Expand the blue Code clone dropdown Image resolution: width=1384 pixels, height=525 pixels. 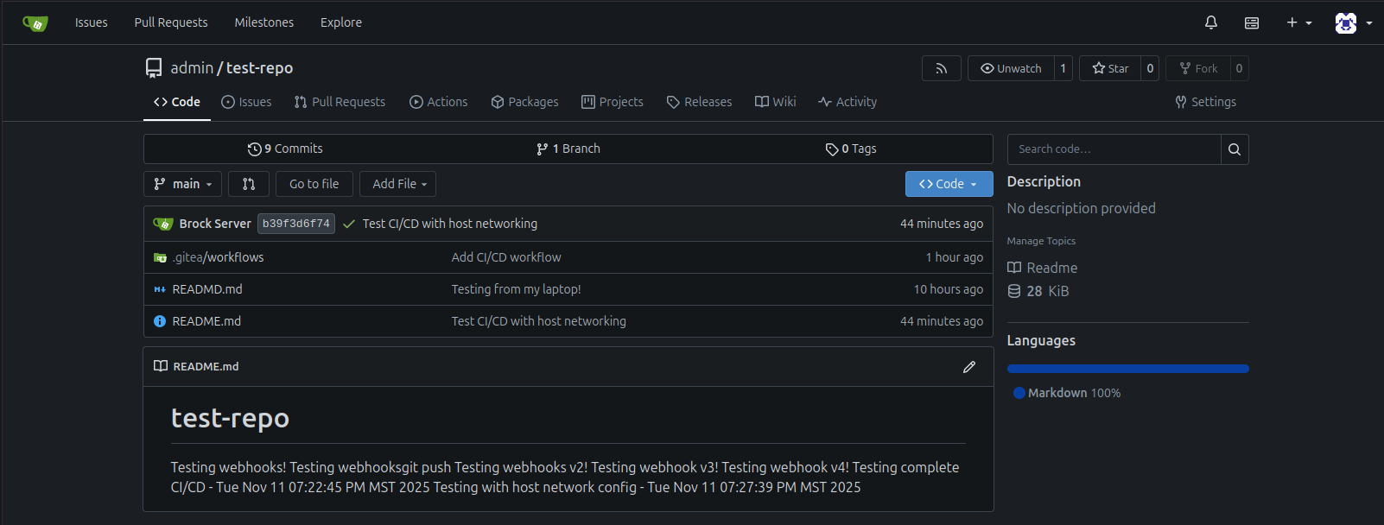[948, 184]
